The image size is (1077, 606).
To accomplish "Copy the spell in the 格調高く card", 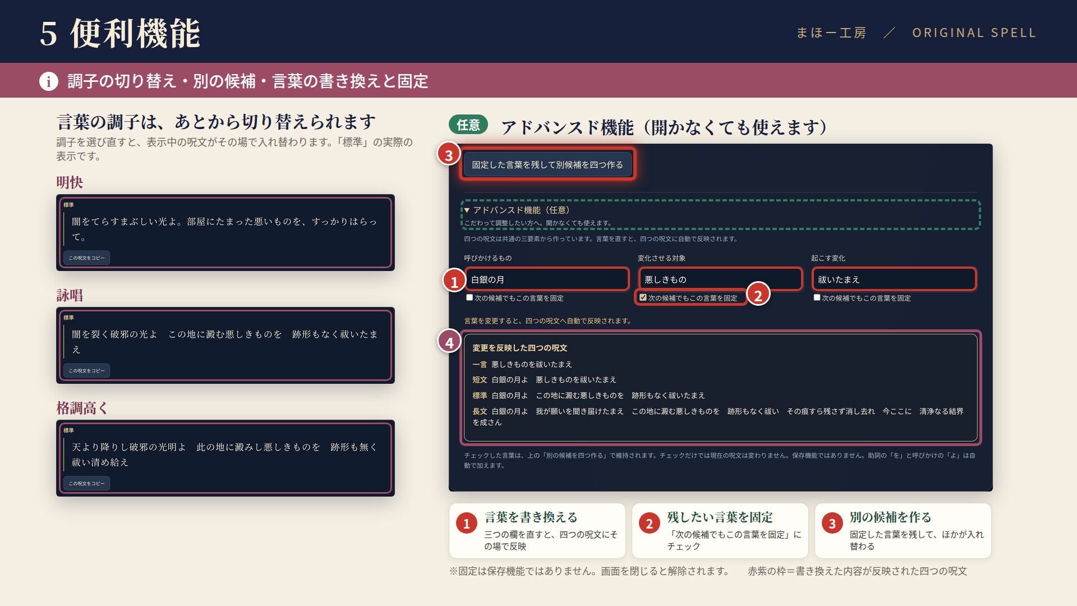I will click(x=86, y=483).
